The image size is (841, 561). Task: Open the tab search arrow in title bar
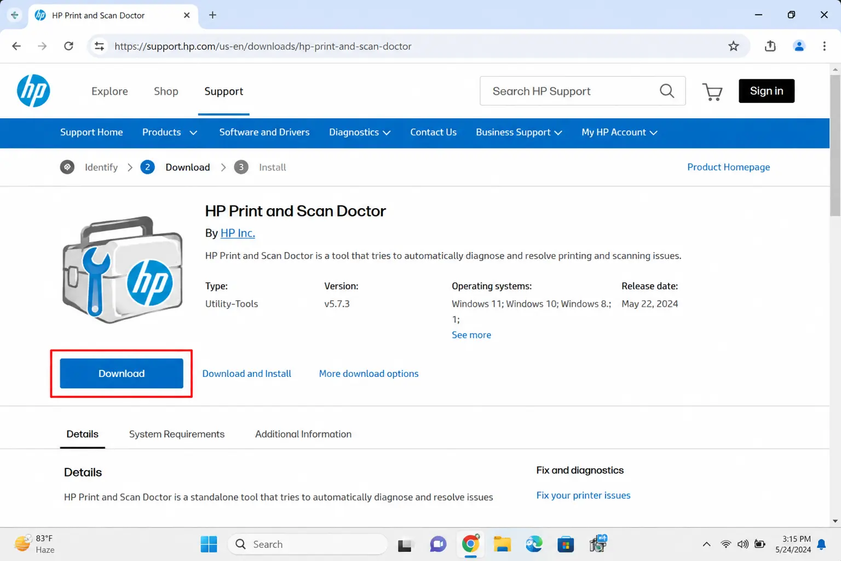[x=15, y=15]
